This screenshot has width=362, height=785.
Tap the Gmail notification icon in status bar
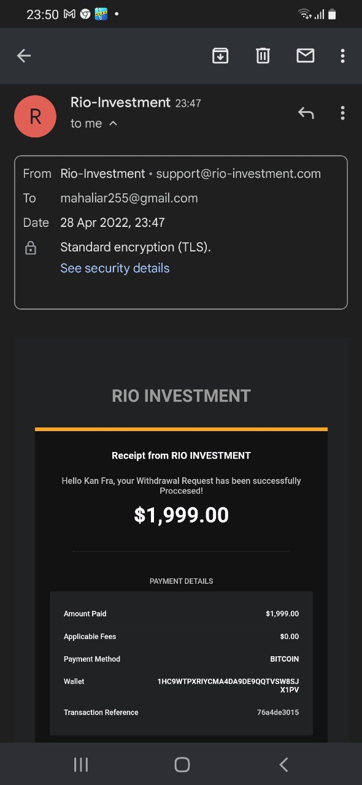[69, 13]
